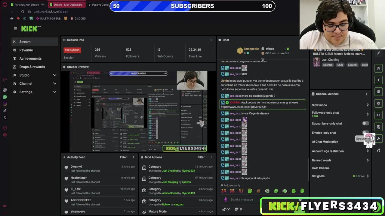This screenshot has height=216, width=385.
Task: Open Mod Actions three-dot menu
Action: click(211, 157)
